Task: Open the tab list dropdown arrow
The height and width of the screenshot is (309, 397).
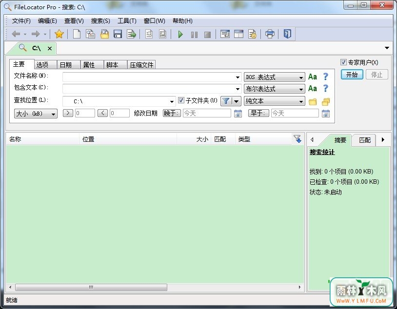Action: [387, 48]
